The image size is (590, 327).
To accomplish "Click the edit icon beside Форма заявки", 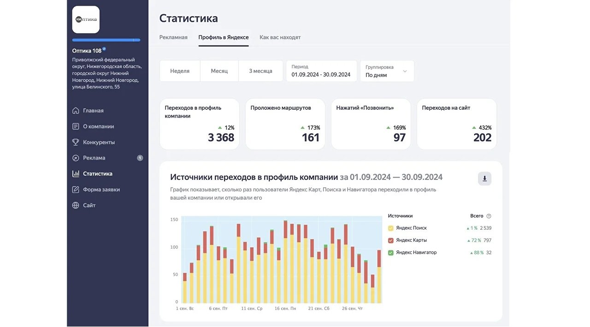I will [x=76, y=190].
